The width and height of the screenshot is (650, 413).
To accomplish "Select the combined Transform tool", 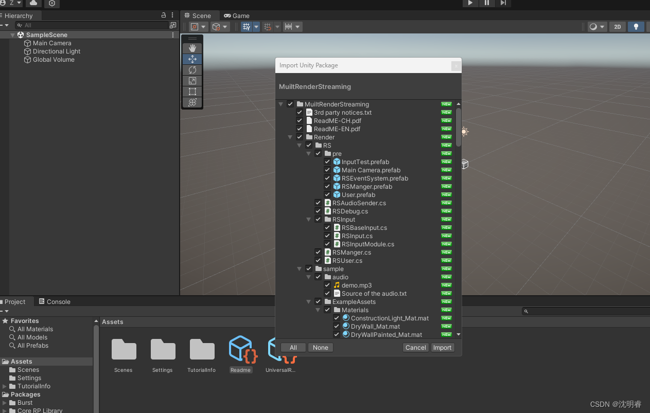I will click(192, 102).
